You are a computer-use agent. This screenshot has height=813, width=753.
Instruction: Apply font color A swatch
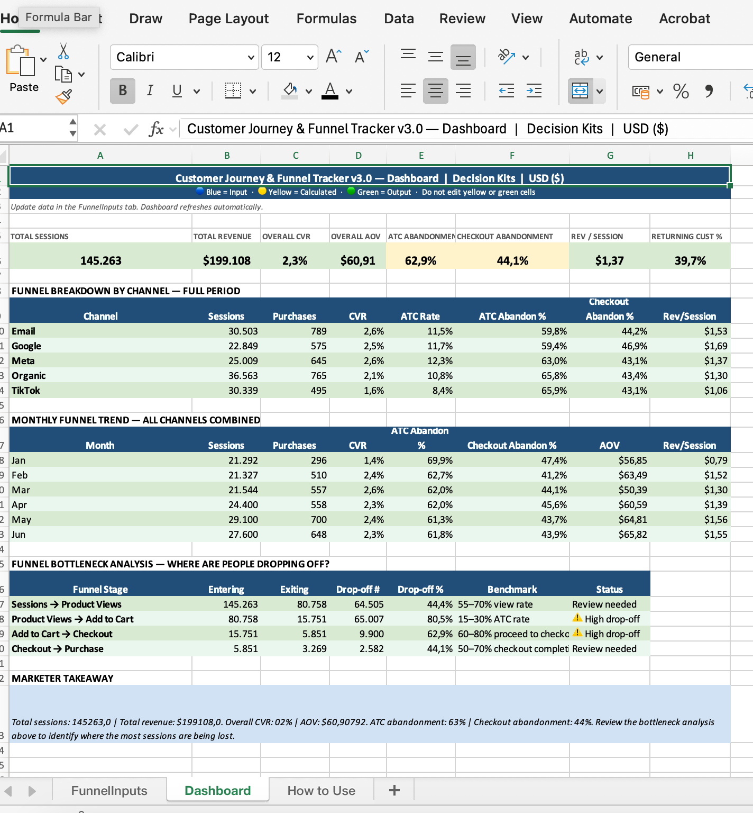tap(330, 91)
